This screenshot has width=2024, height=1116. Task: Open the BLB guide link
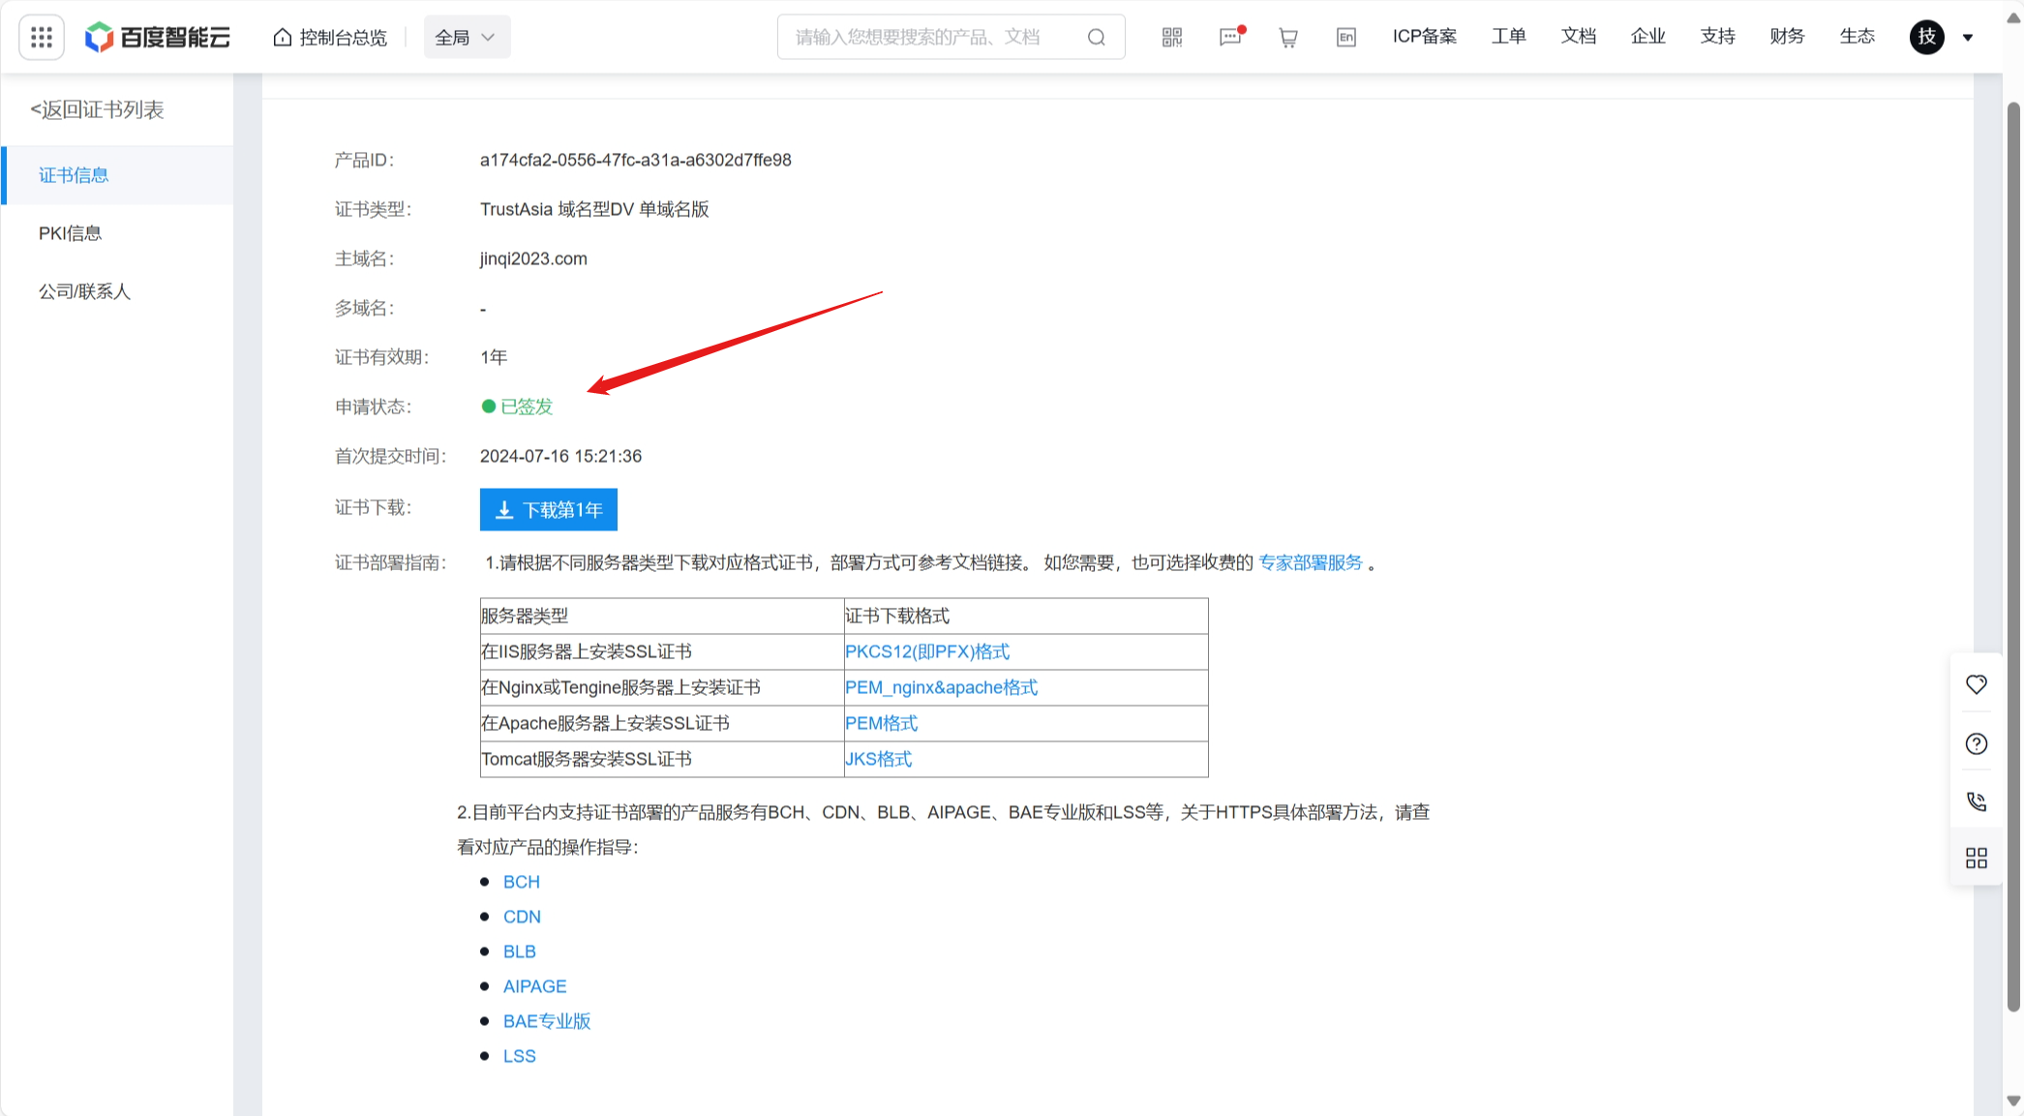[x=520, y=951]
